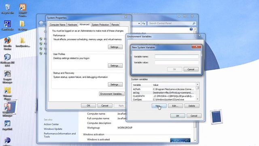Focus the Variable value input field

[x=177, y=62]
